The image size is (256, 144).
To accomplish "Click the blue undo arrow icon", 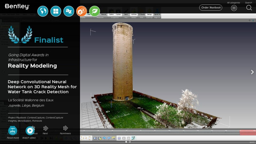I will (104, 138).
